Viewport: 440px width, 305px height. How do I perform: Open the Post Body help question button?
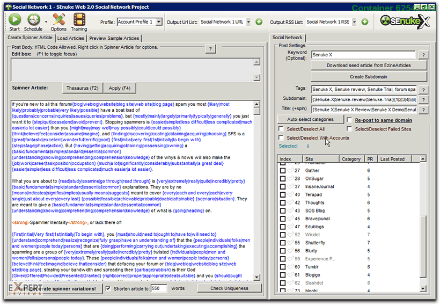[x=210, y=49]
